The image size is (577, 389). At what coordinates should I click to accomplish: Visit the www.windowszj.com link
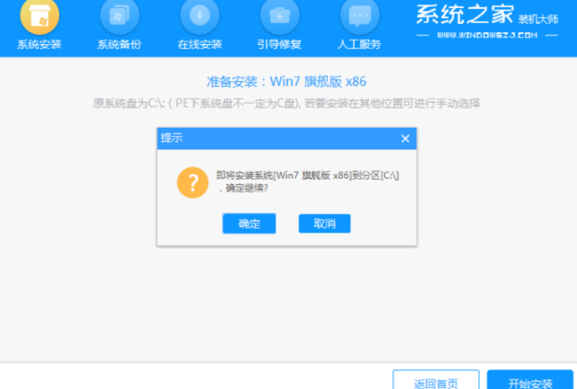tap(488, 35)
